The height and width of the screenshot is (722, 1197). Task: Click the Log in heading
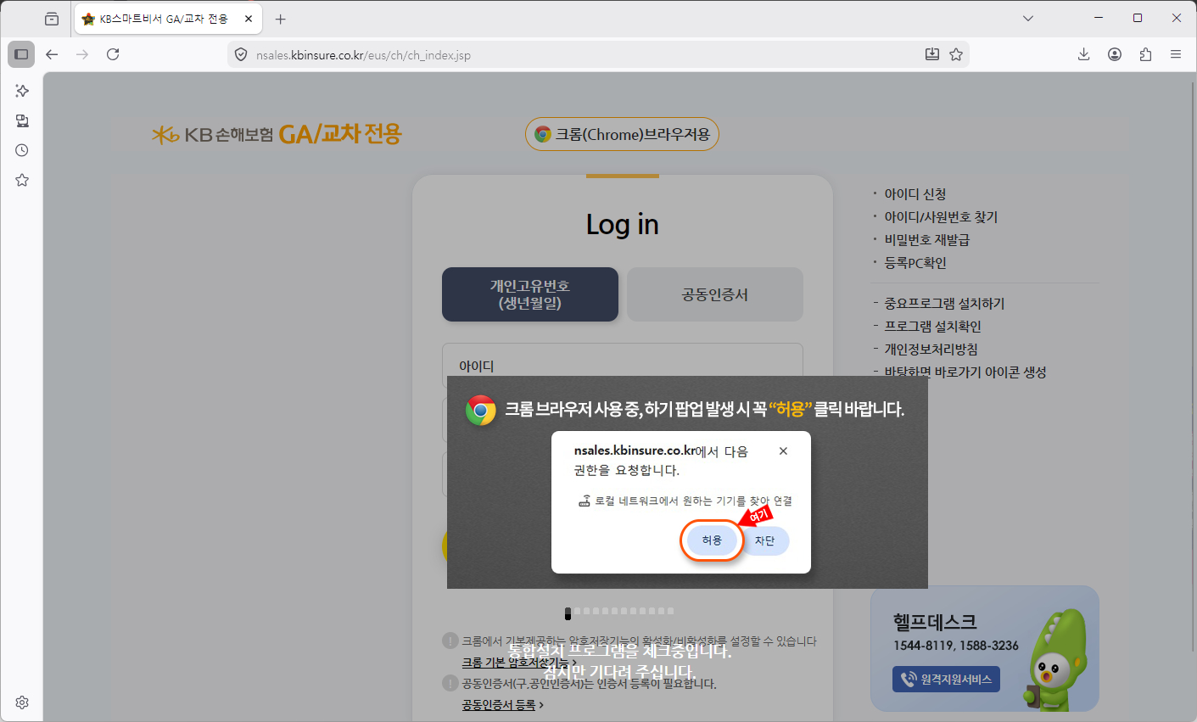pyautogui.click(x=623, y=224)
